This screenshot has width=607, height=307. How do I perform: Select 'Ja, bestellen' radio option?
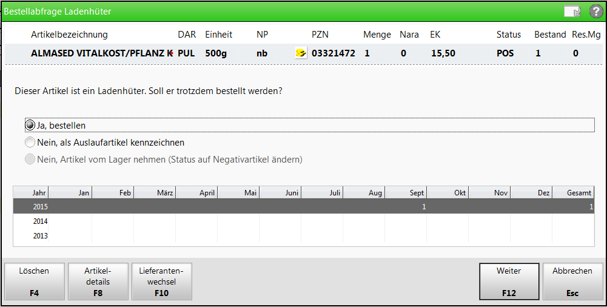tap(30, 126)
